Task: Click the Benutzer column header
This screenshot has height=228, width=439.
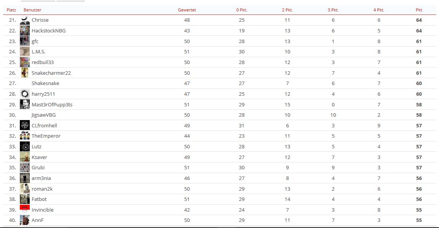Action: [x=32, y=10]
